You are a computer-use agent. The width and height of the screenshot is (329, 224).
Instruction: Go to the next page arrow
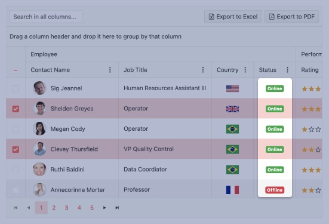coord(104,208)
